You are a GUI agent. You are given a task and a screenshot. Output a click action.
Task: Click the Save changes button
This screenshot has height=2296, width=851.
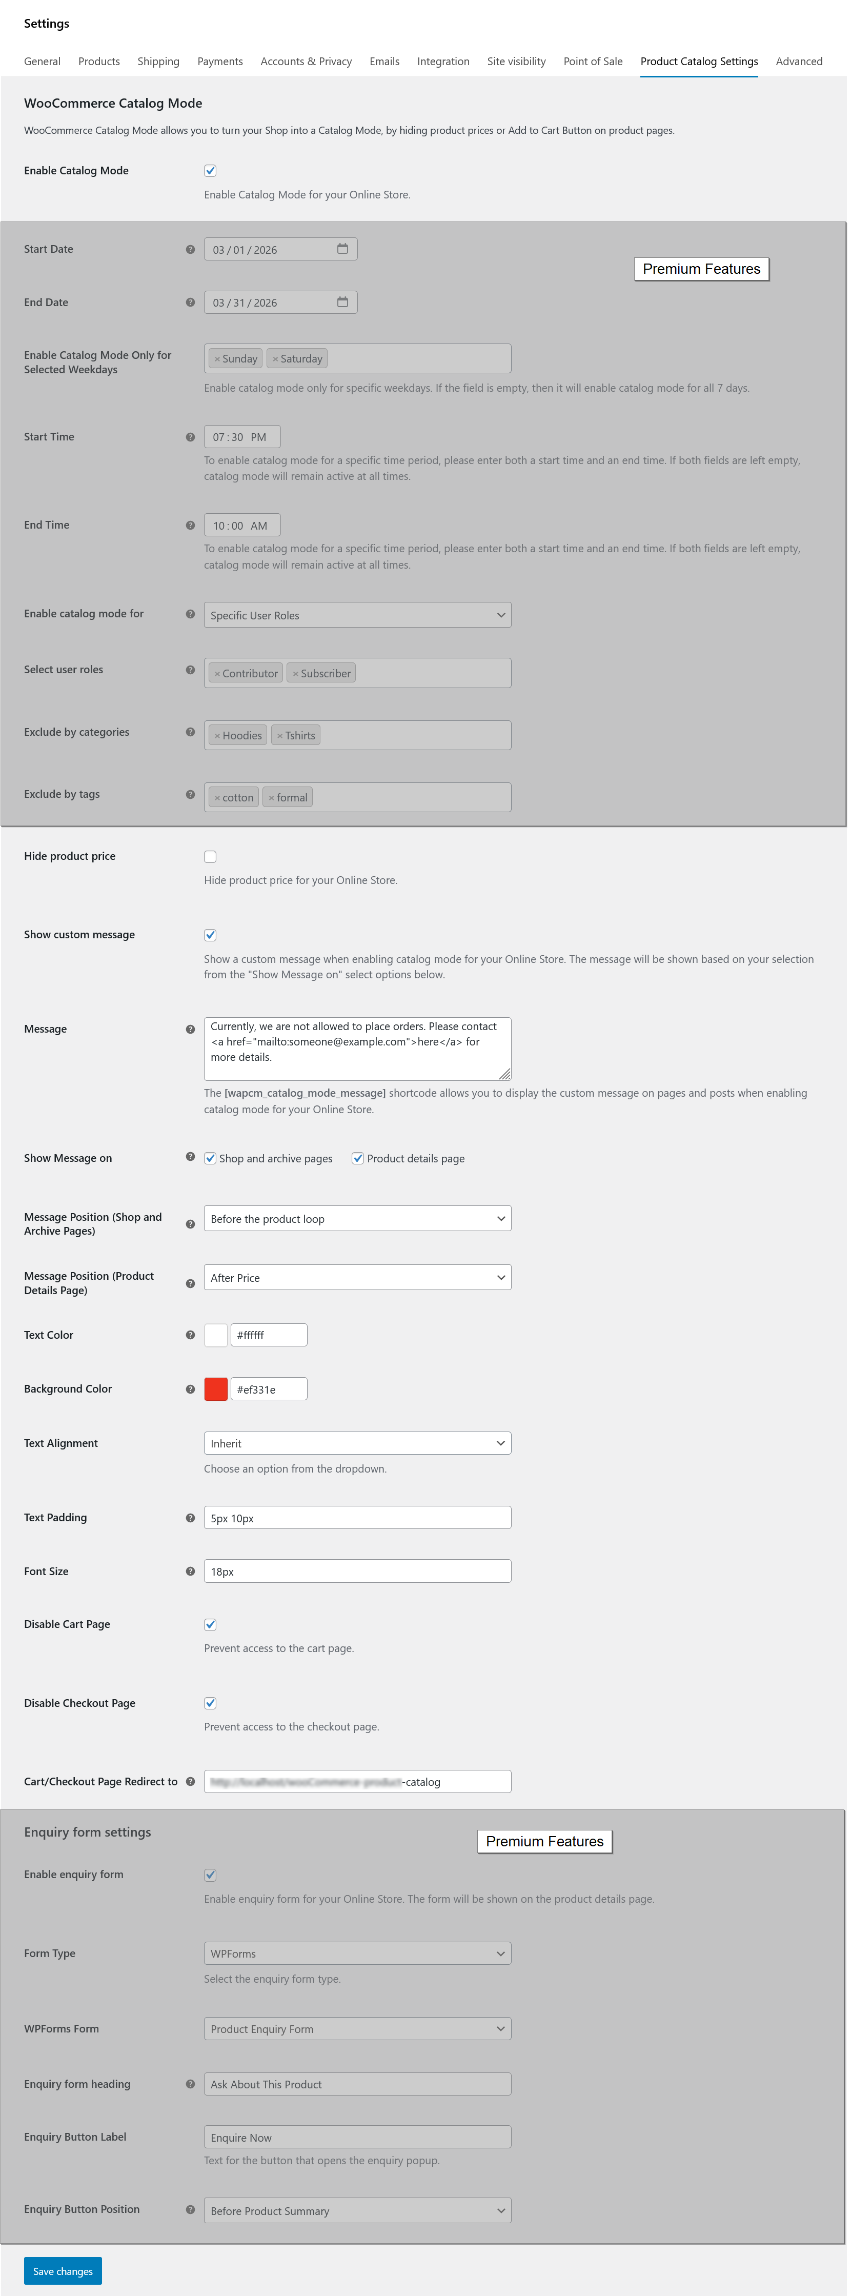(x=63, y=2271)
